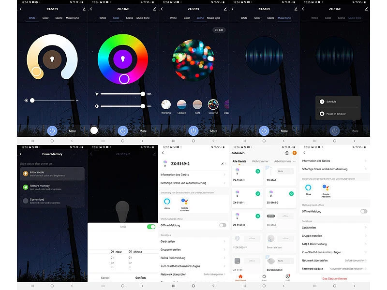387x290 pixels.
Task: Go back from the Power Memory screen
Action: (21, 154)
